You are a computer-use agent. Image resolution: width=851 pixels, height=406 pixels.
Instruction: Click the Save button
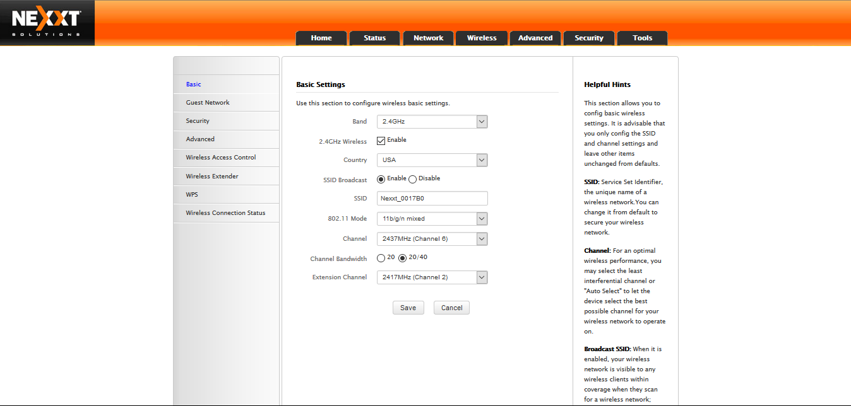408,308
